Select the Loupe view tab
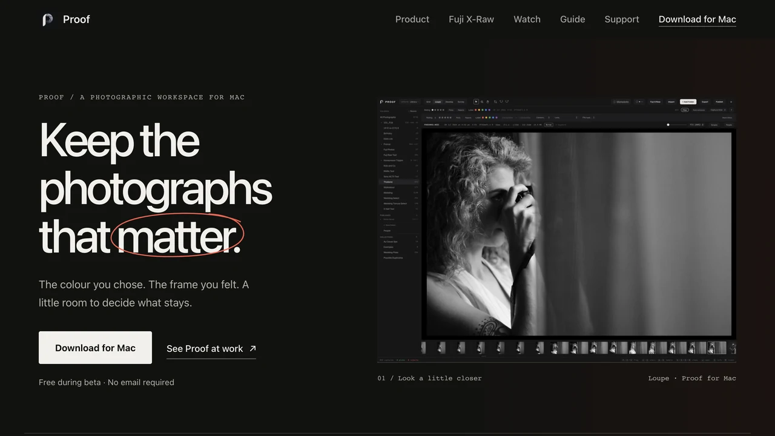Viewport: 775px width, 436px height. (x=438, y=102)
